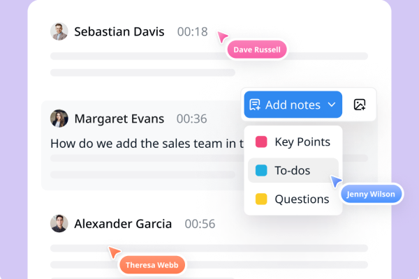Click the Jenny Wilson cursor label
Image resolution: width=419 pixels, height=279 pixels.
coord(372,194)
